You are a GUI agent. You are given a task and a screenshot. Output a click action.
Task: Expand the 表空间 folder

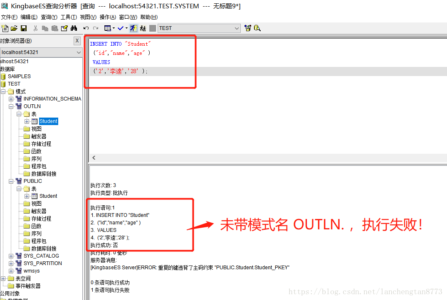[3, 278]
